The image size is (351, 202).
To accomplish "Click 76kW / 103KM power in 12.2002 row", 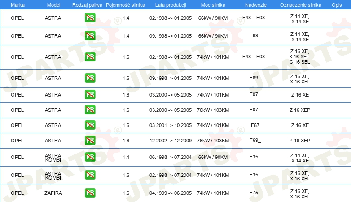I will click(213, 141).
